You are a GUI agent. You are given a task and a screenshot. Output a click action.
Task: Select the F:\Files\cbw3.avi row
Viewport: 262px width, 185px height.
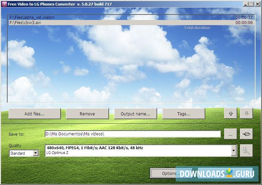(132, 23)
